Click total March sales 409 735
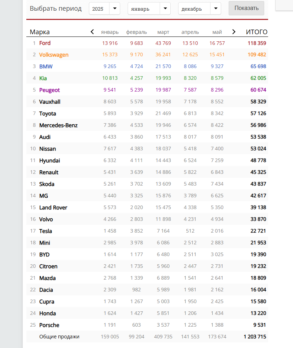 (163, 337)
